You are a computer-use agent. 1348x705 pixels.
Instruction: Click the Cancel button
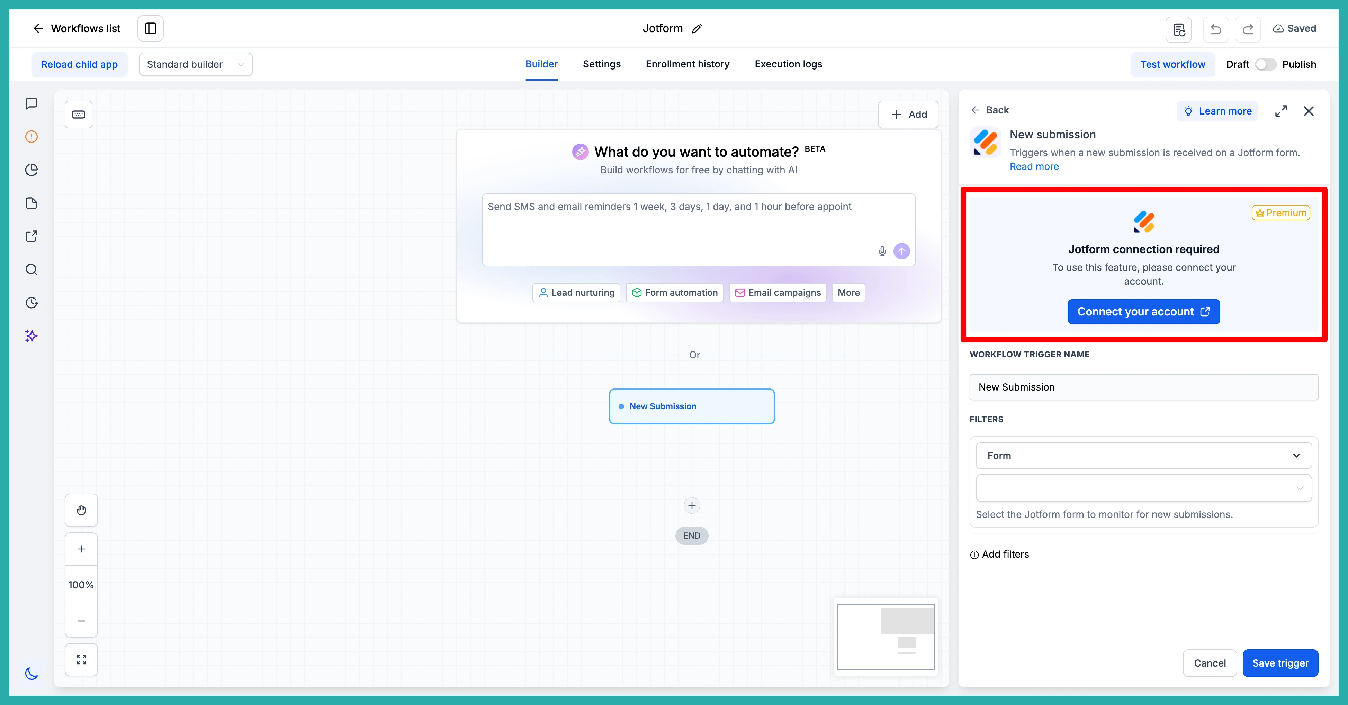coord(1209,663)
